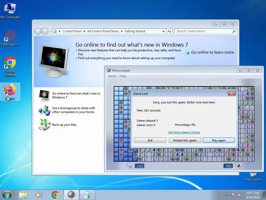Open Minesweeper Help menu

click(123, 76)
